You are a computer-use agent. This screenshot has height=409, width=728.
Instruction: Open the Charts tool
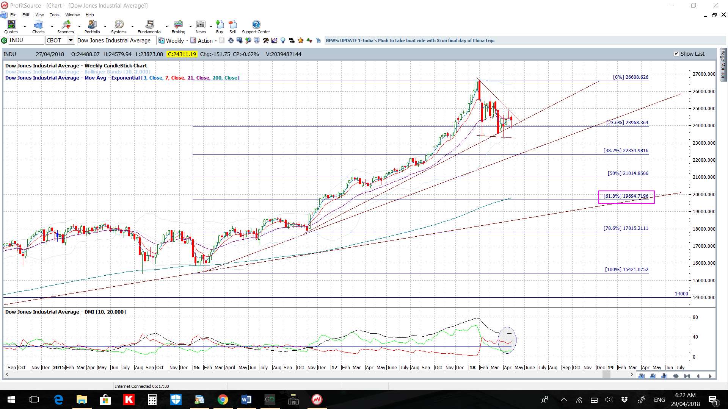click(38, 27)
